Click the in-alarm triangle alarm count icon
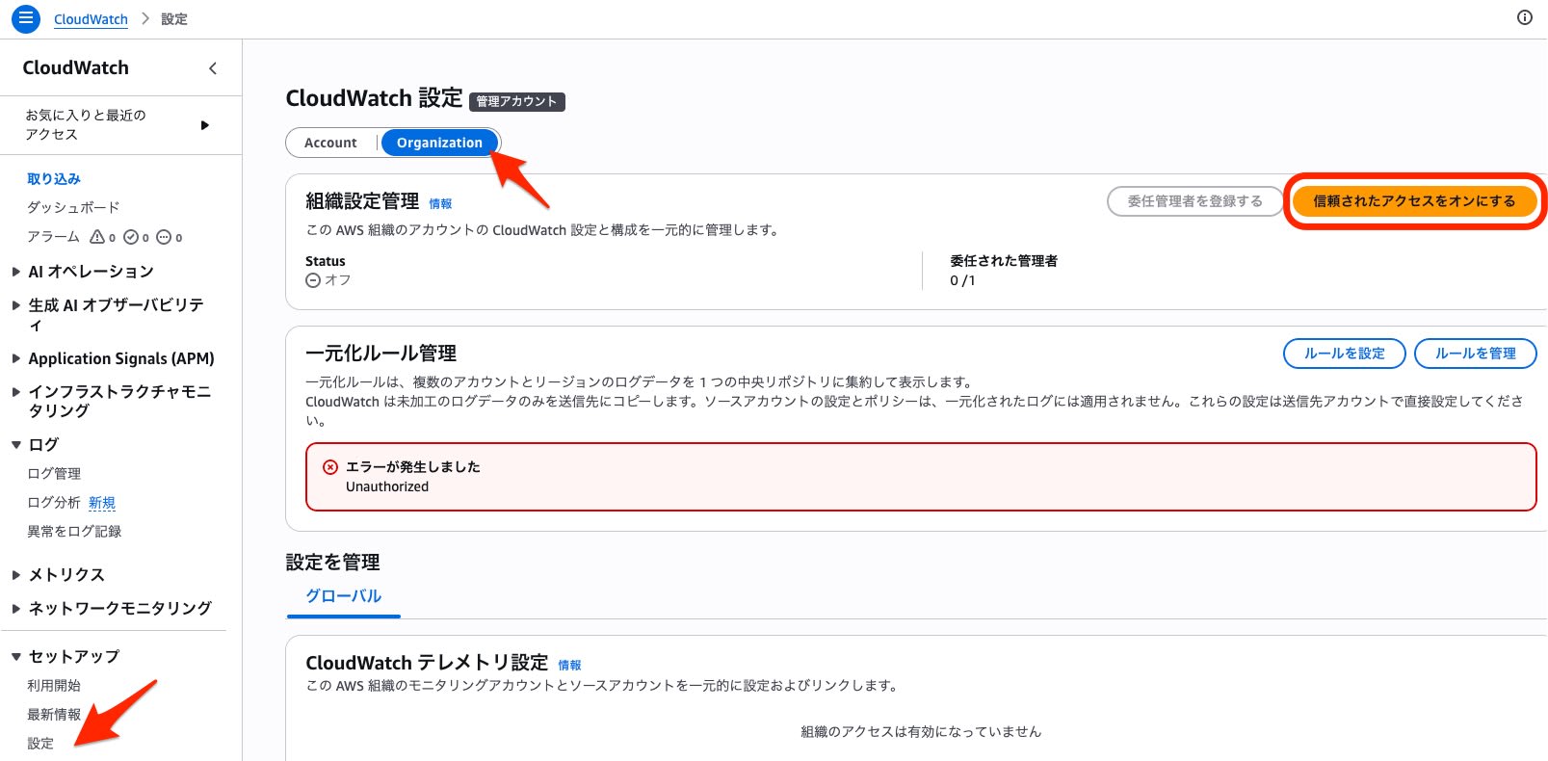The image size is (1548, 761). 97,237
